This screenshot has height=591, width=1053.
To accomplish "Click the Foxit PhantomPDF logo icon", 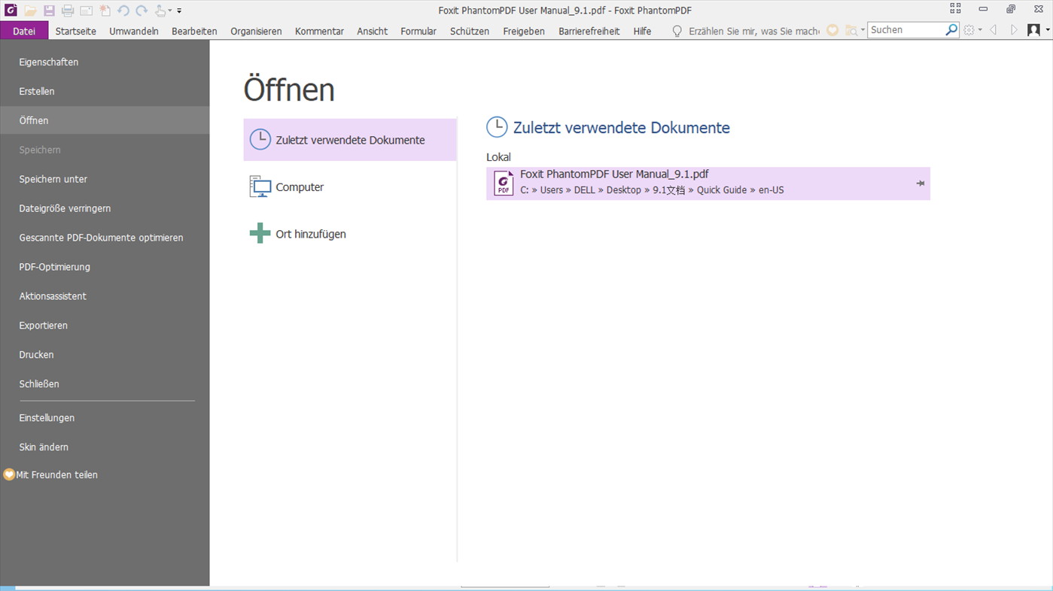I will point(11,10).
